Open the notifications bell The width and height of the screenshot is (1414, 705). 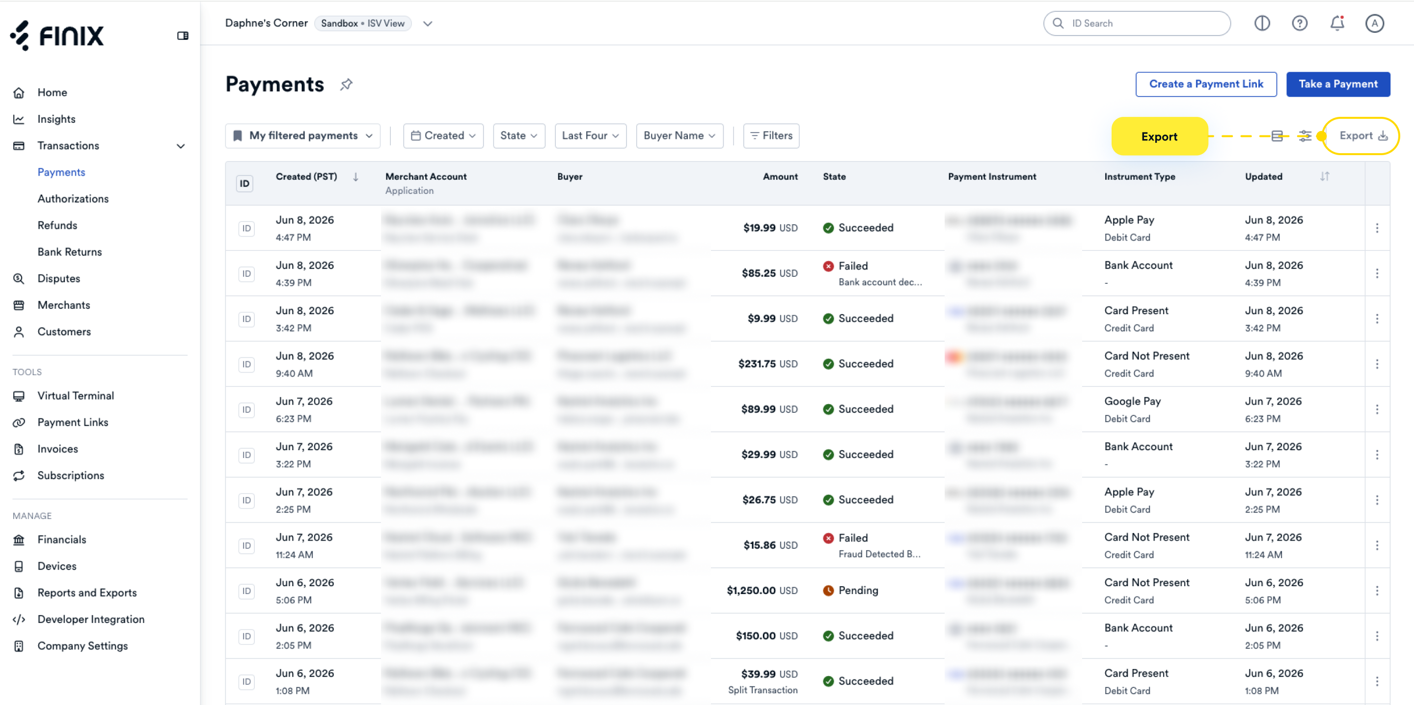(1337, 23)
